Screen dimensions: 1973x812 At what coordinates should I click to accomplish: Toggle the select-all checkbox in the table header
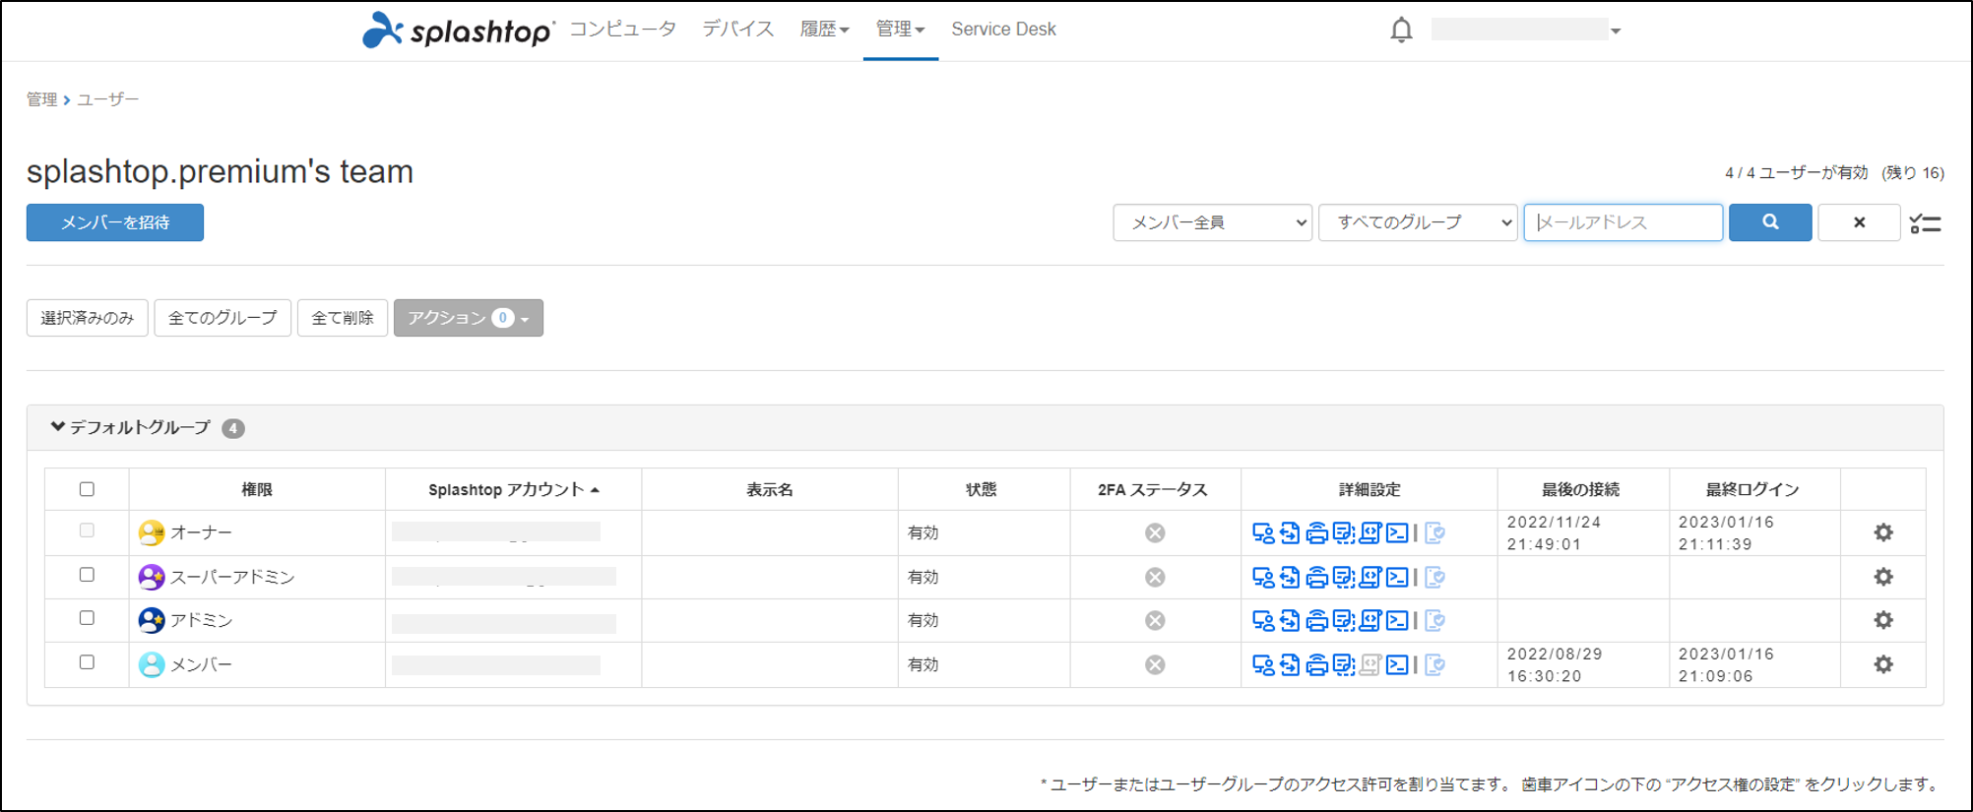coord(87,489)
